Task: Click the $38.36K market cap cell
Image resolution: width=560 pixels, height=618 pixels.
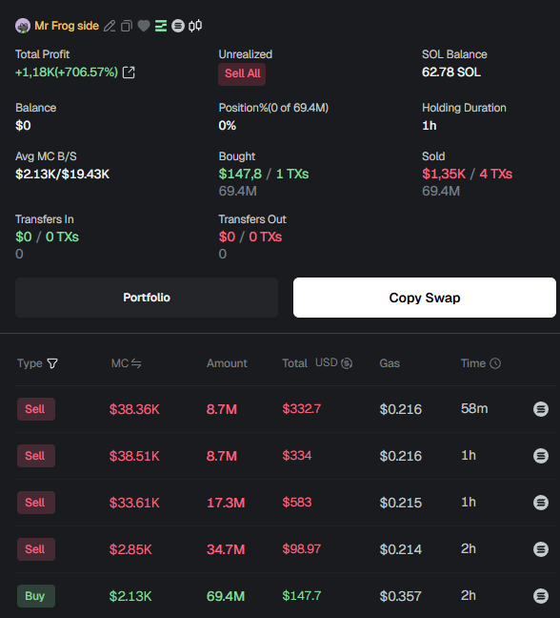Action: pyautogui.click(x=134, y=409)
